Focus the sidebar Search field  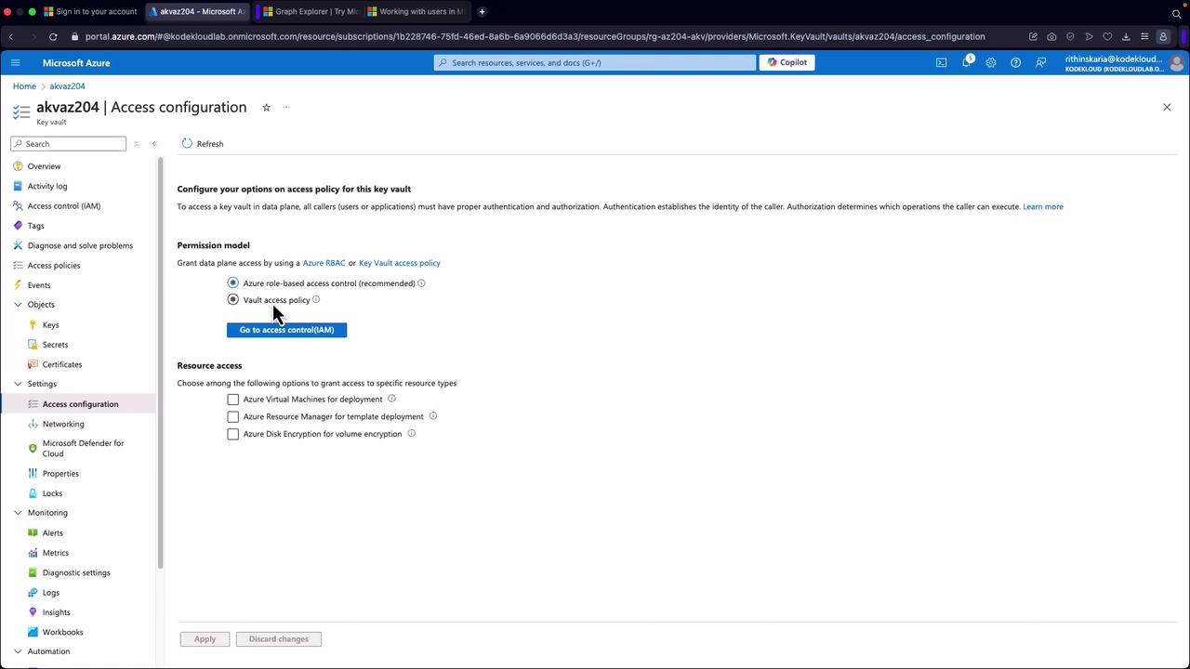69,144
